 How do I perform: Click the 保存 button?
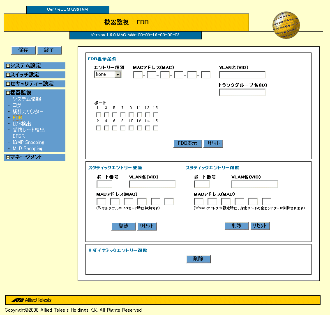click(23, 50)
